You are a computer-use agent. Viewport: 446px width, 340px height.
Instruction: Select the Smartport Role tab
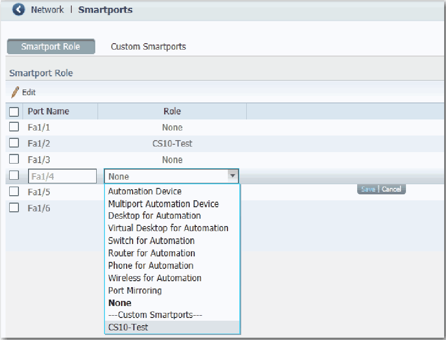click(51, 46)
